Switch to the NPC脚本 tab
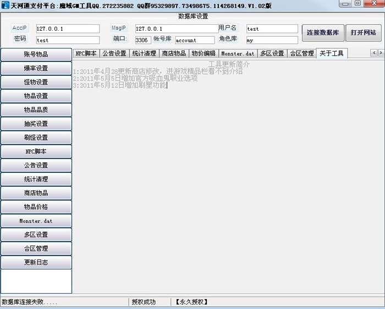The image size is (385, 309). 86,53
